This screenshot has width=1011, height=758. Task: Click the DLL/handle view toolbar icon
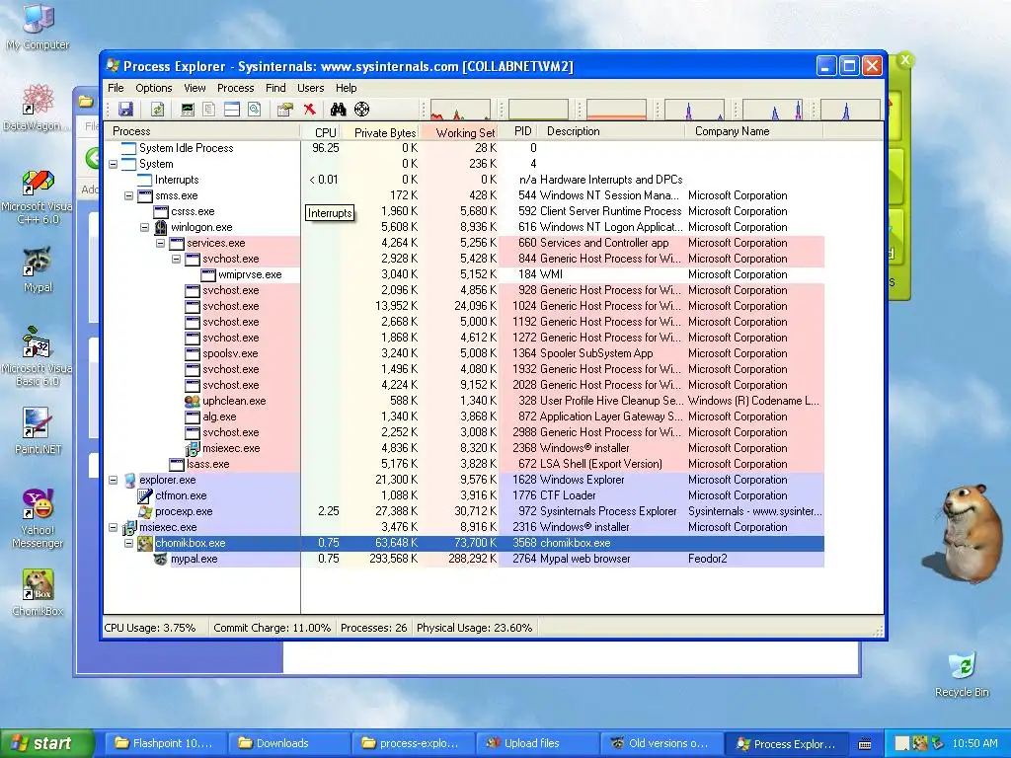point(255,110)
